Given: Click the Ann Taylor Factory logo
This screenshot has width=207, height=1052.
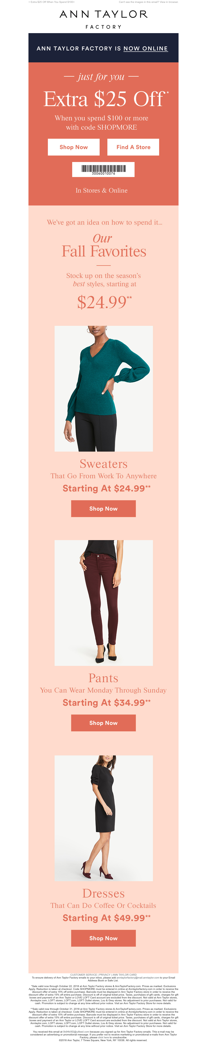Looking at the screenshot, I should coord(103,19).
